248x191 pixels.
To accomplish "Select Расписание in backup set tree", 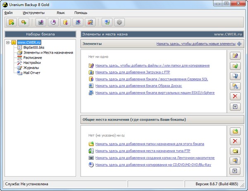I will (33, 58).
